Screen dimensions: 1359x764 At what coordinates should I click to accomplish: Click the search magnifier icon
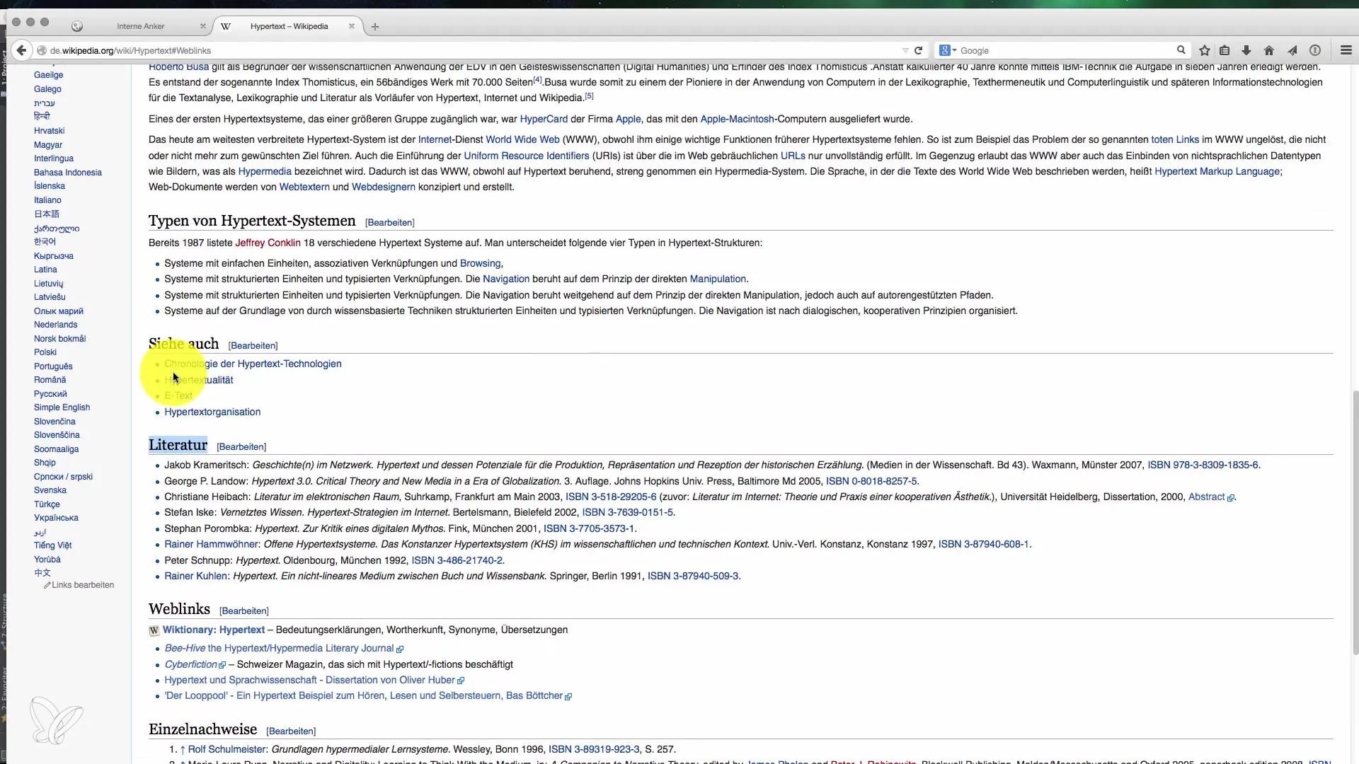(x=1181, y=50)
